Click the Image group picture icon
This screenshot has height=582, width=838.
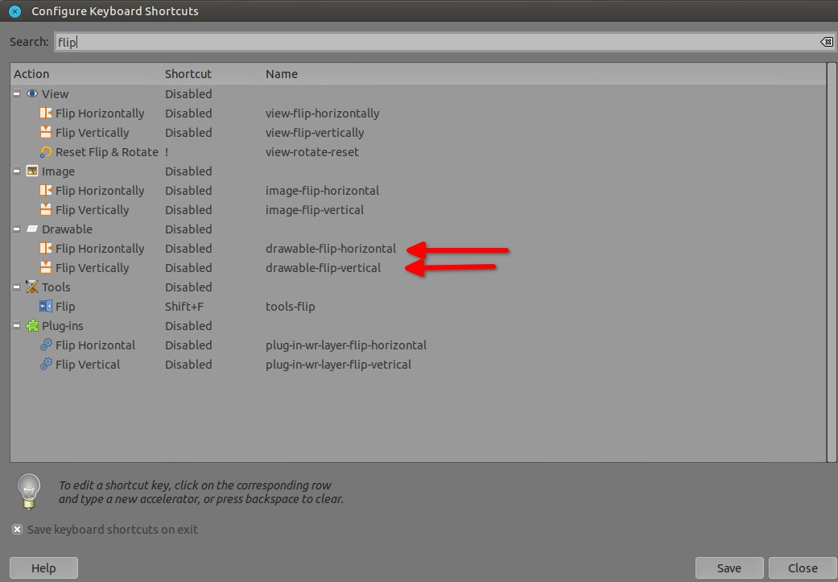[x=32, y=171]
